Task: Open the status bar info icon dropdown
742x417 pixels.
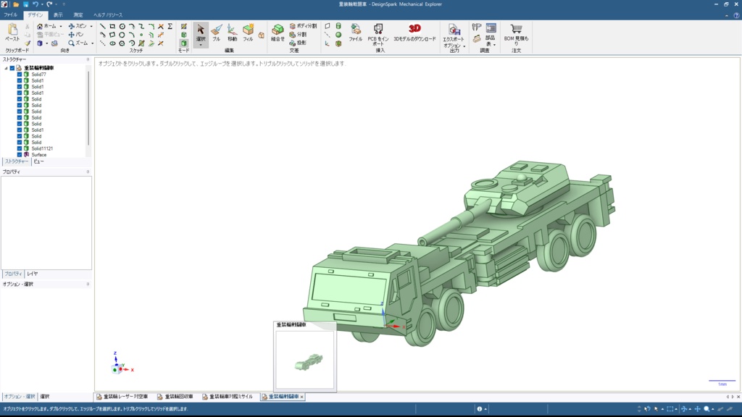Action: pos(485,409)
